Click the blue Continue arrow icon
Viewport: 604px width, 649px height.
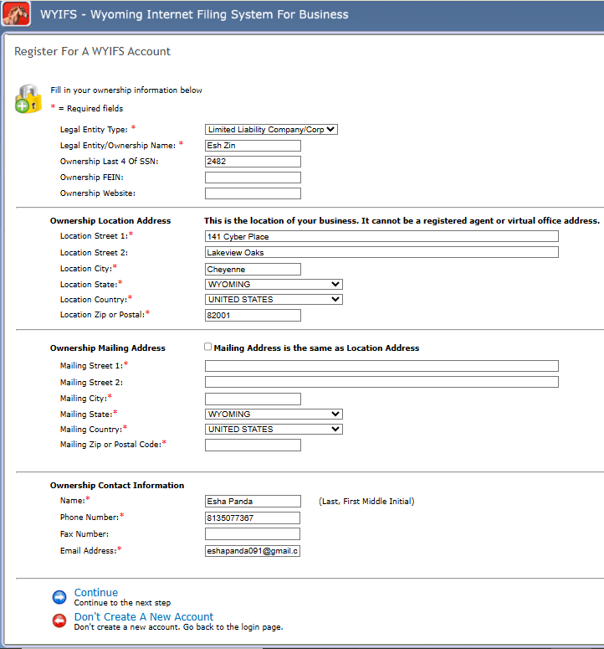(59, 597)
